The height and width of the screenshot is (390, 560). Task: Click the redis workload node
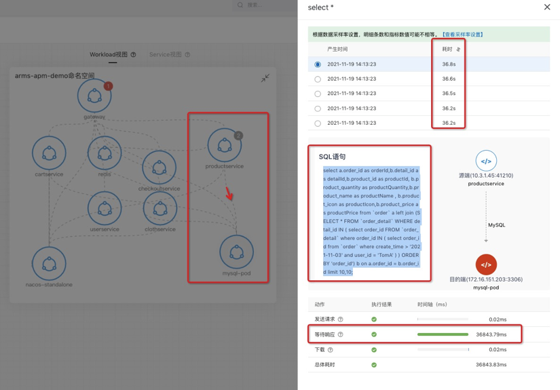pos(105,153)
